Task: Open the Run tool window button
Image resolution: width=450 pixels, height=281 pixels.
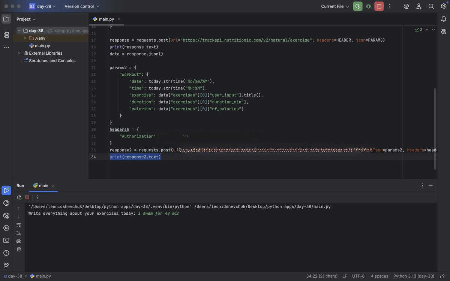Action: pyautogui.click(x=6, y=190)
